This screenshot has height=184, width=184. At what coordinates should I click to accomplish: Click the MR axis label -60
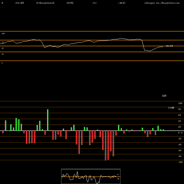click(180, 151)
